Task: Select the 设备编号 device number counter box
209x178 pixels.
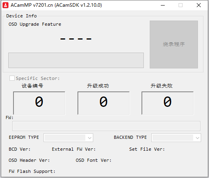Action: click(39, 103)
